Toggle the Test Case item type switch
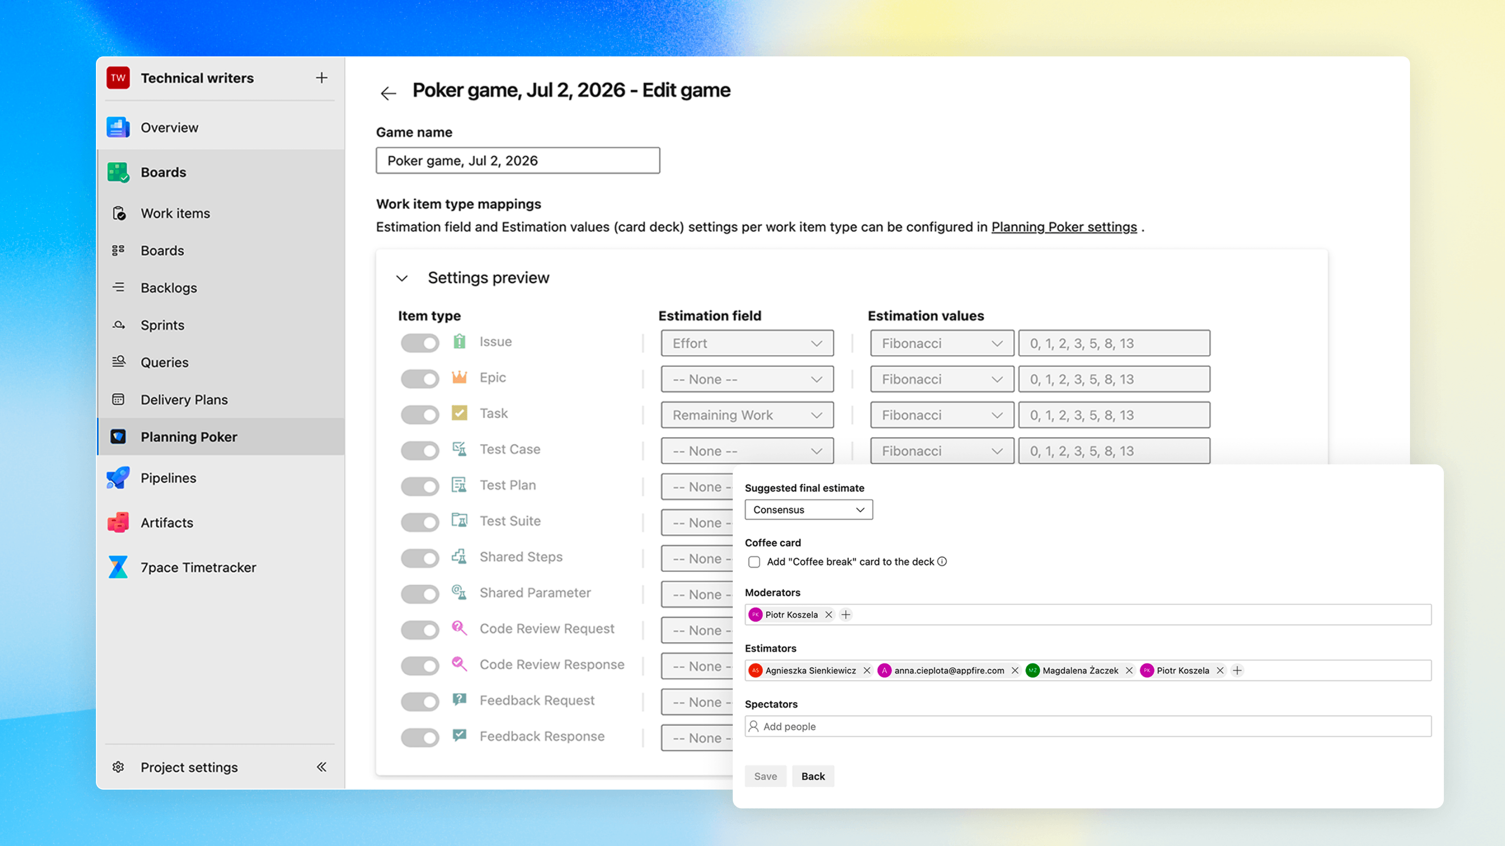Viewport: 1505px width, 846px height. tap(420, 450)
